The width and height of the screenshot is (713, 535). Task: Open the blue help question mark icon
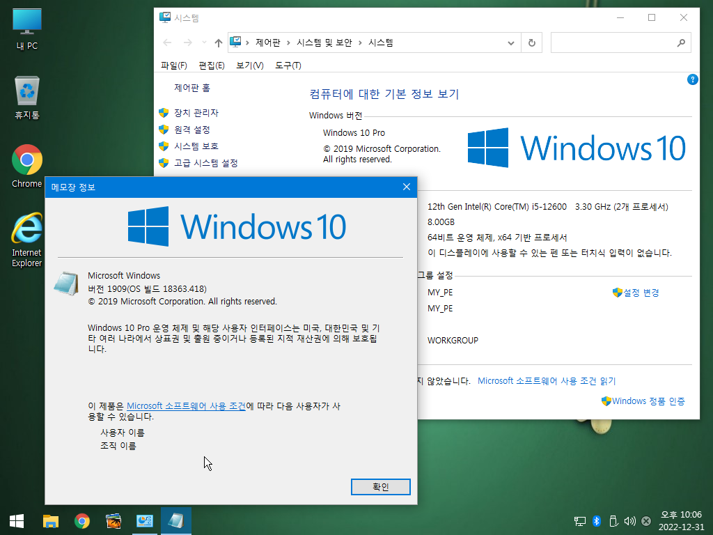click(x=693, y=79)
